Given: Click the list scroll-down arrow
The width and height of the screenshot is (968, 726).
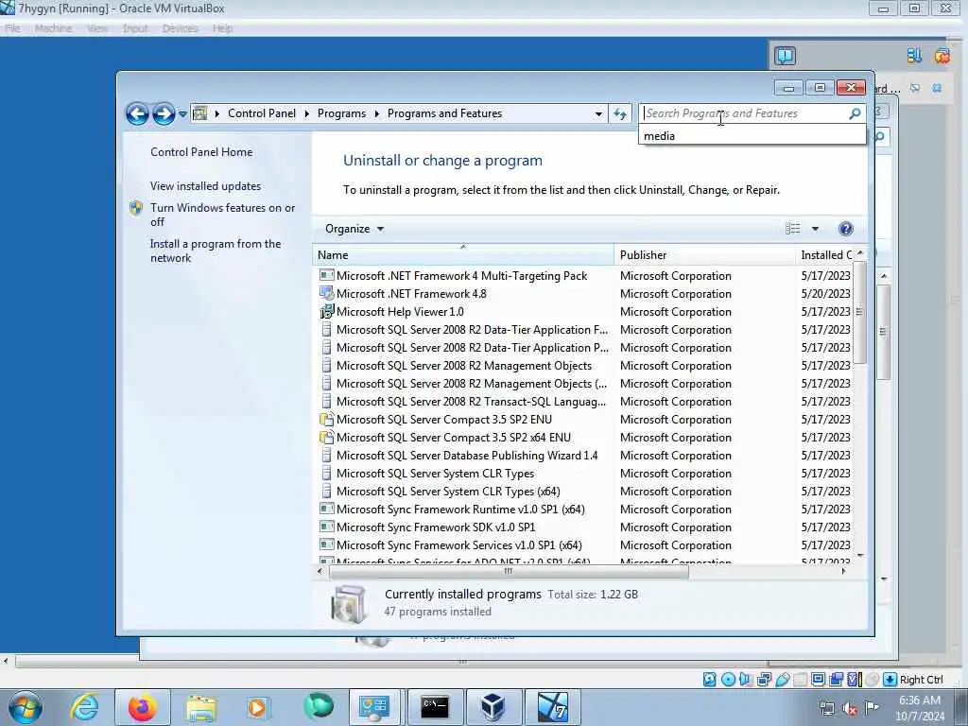Looking at the screenshot, I should click(x=860, y=556).
